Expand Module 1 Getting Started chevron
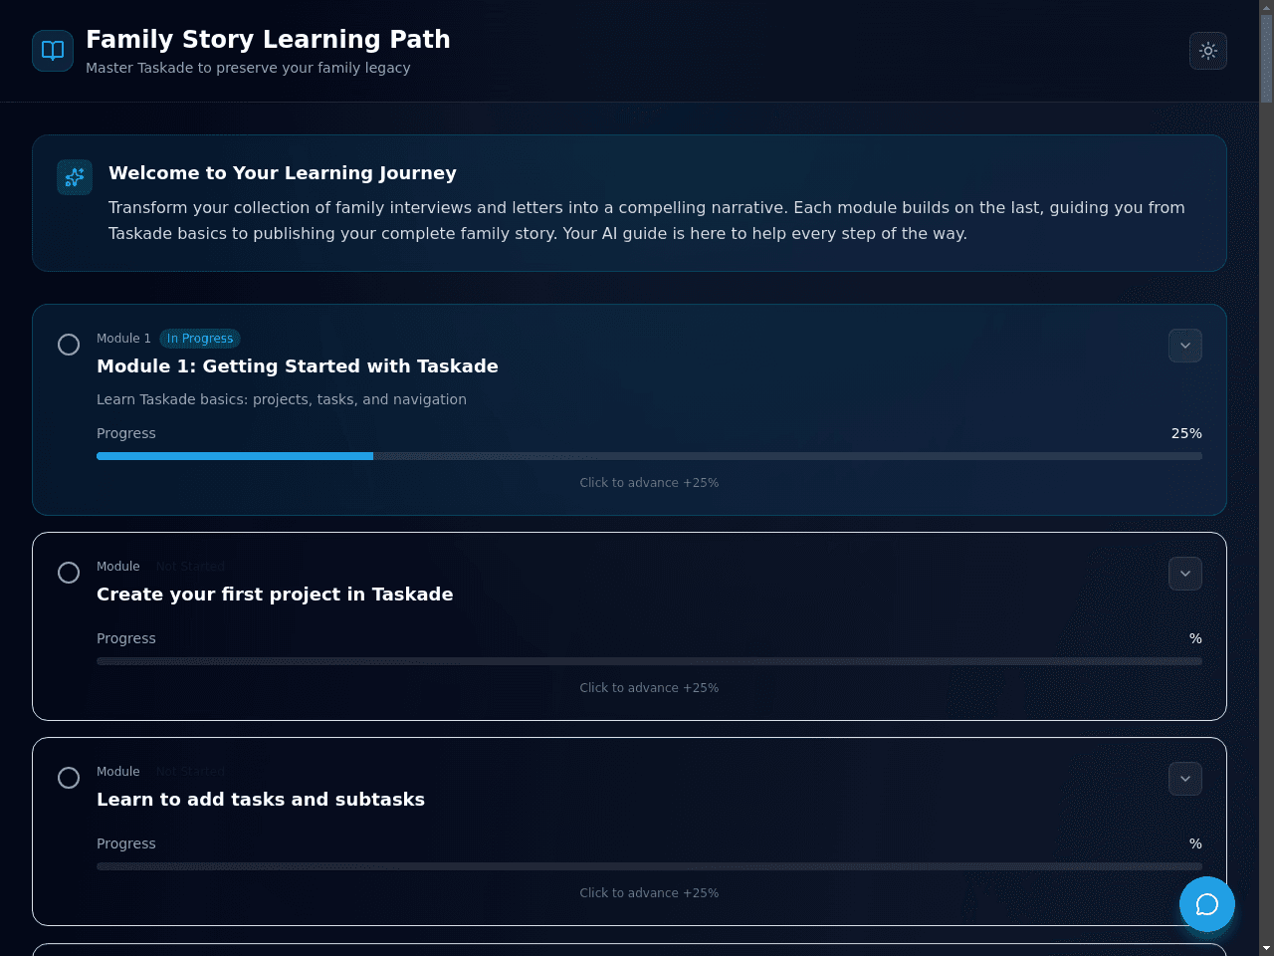The height and width of the screenshot is (956, 1274). point(1185,346)
